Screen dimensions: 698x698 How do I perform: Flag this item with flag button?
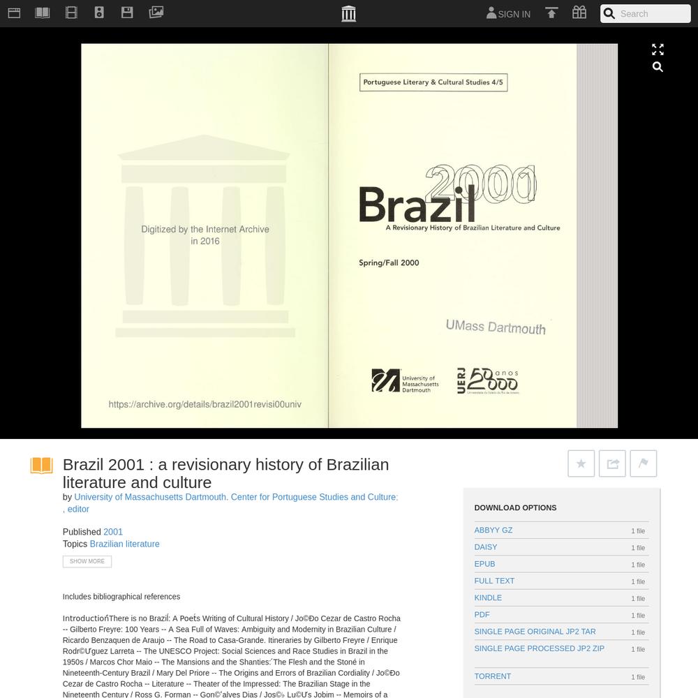coord(644,464)
